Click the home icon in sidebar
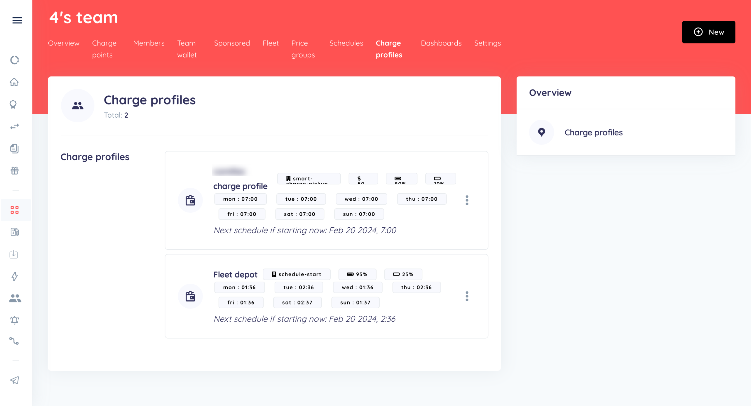 (14, 82)
